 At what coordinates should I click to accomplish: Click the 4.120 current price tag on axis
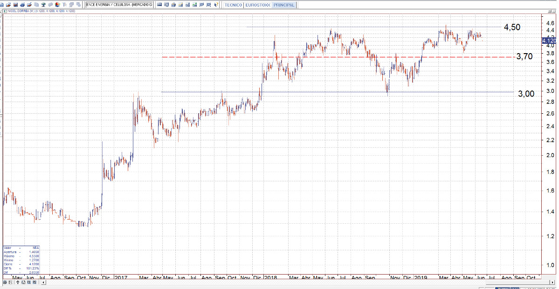tap(548, 41)
